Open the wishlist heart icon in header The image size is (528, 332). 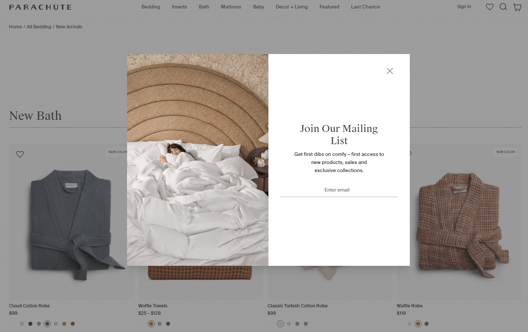tap(489, 7)
